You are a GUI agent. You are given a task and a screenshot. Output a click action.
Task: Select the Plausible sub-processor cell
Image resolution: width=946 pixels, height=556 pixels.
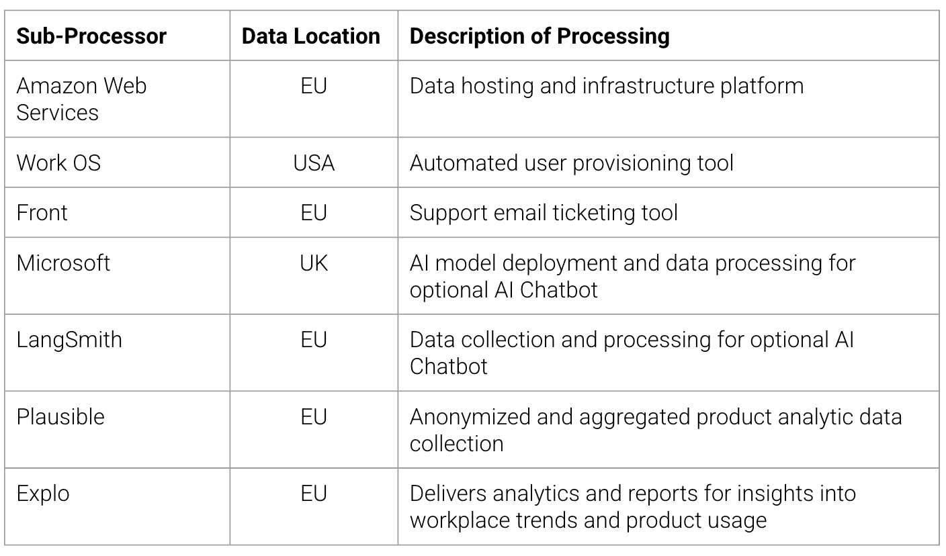(118, 430)
